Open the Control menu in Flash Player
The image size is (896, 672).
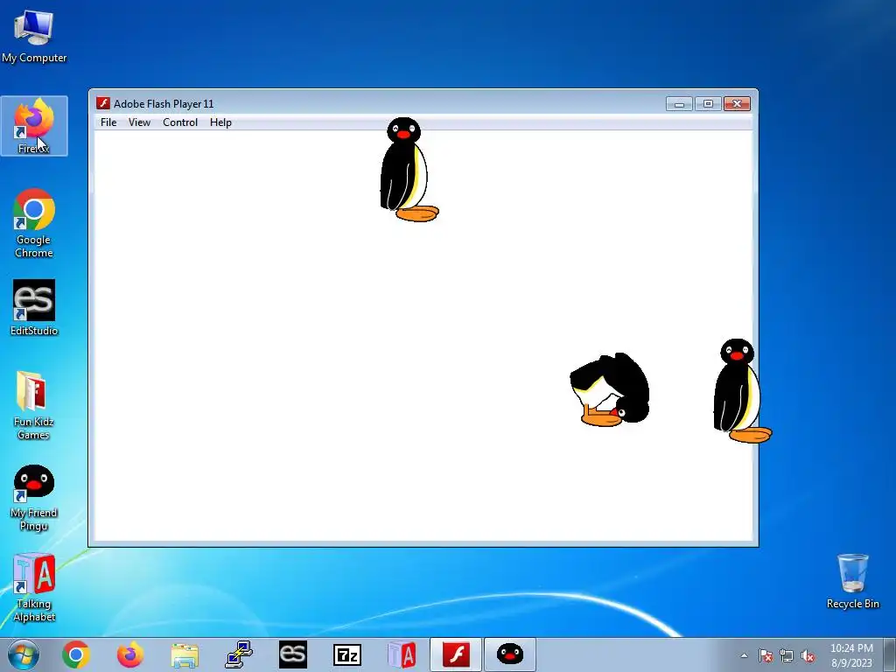(x=180, y=122)
